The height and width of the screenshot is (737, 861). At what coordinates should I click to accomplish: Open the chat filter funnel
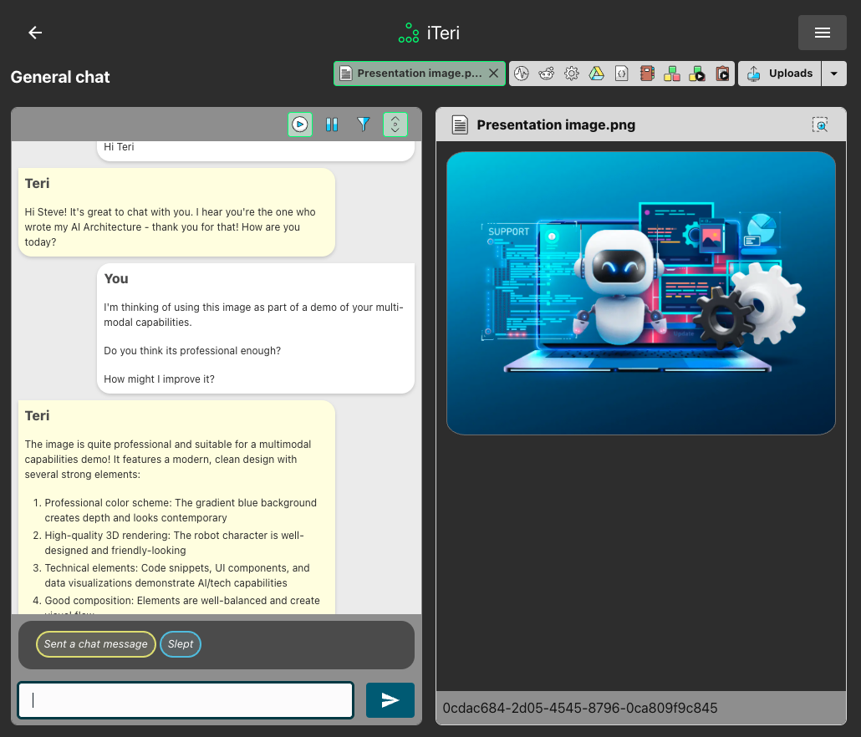(363, 125)
